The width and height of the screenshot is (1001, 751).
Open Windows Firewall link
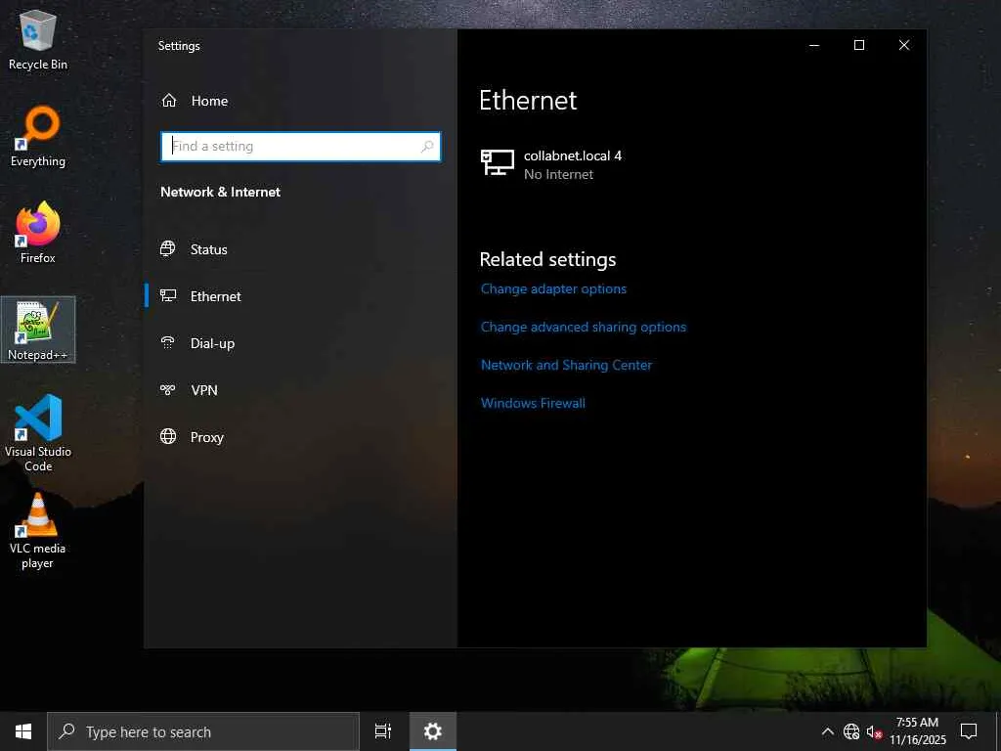coord(533,403)
